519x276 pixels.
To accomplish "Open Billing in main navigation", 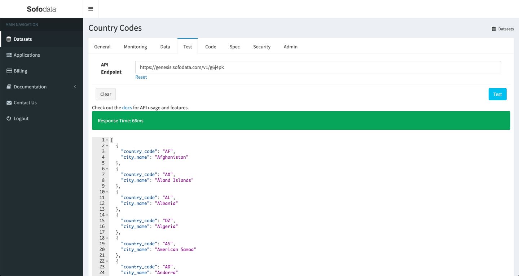I will (x=41, y=71).
